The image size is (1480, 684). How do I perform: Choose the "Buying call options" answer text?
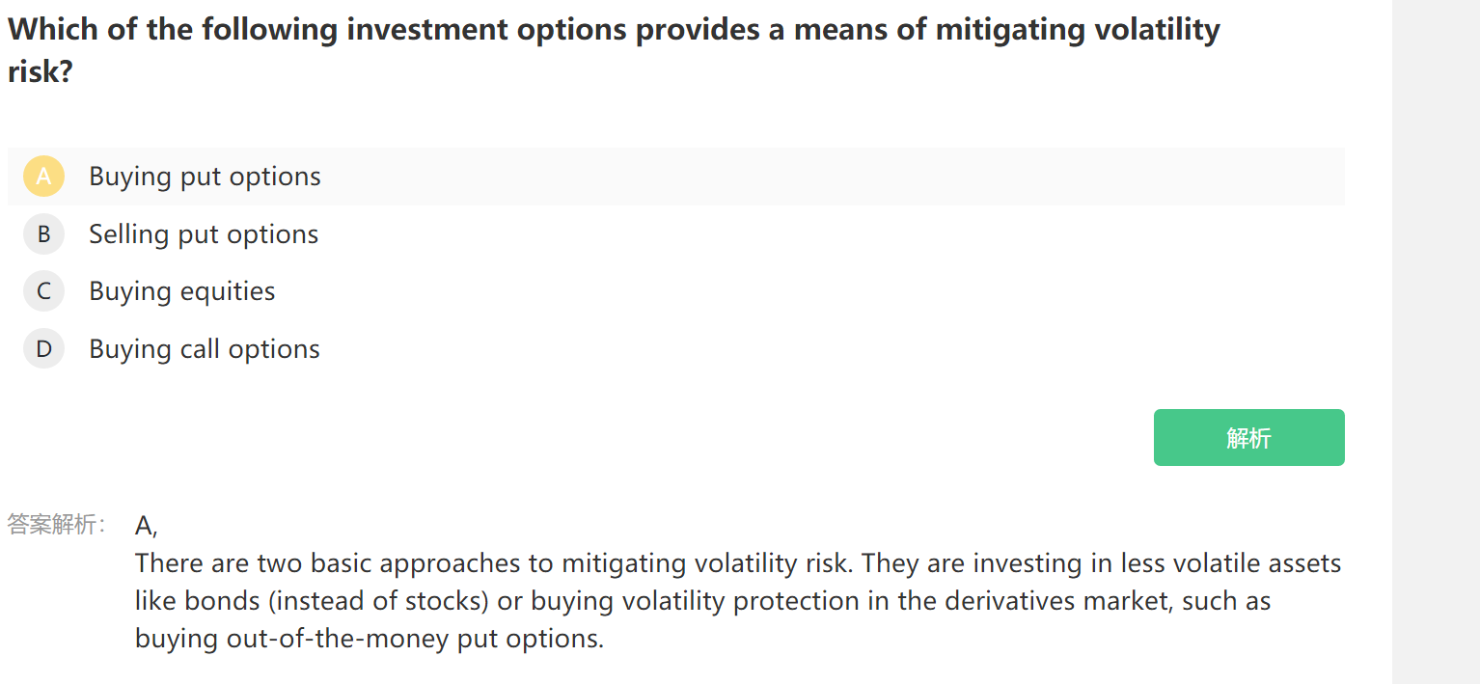point(205,349)
